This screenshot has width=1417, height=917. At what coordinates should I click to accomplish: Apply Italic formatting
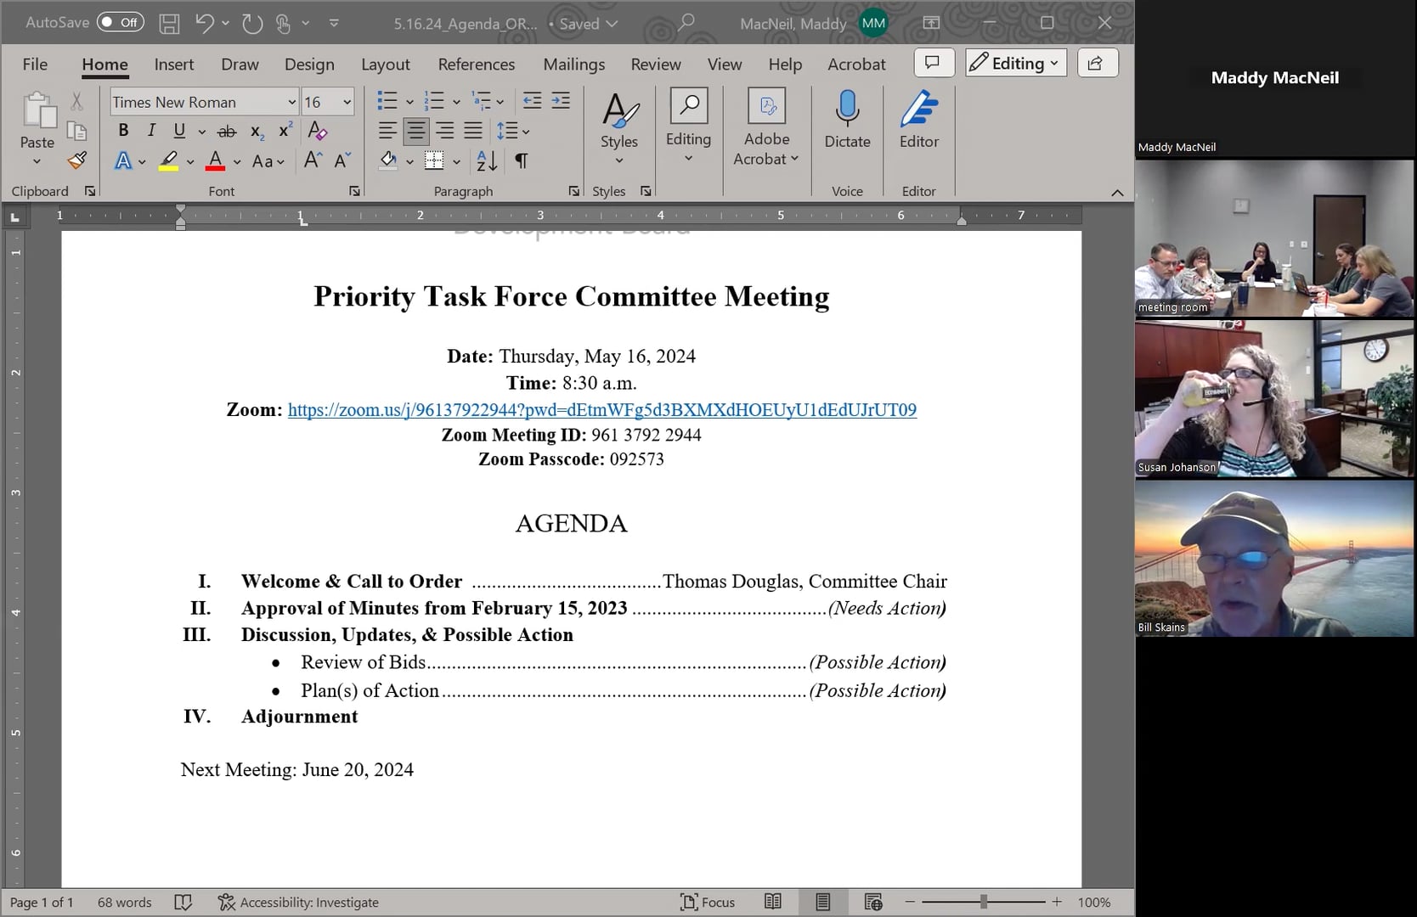click(x=151, y=131)
